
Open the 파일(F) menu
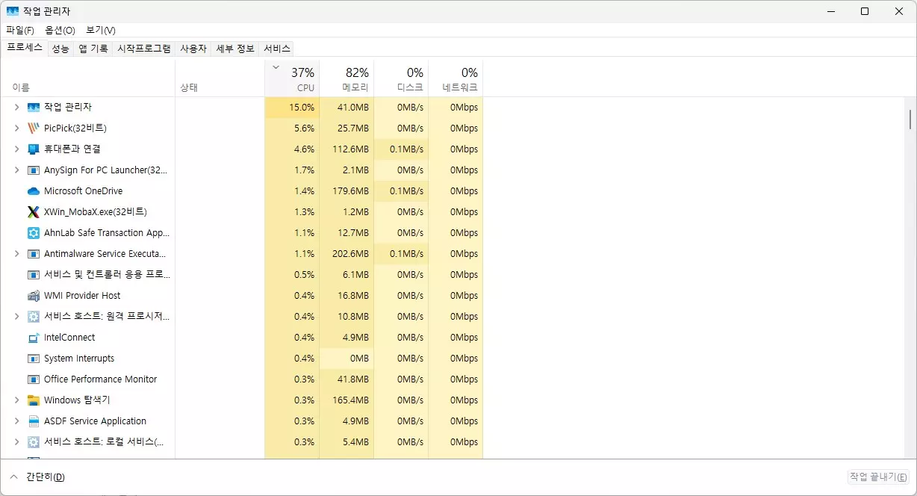pyautogui.click(x=20, y=31)
